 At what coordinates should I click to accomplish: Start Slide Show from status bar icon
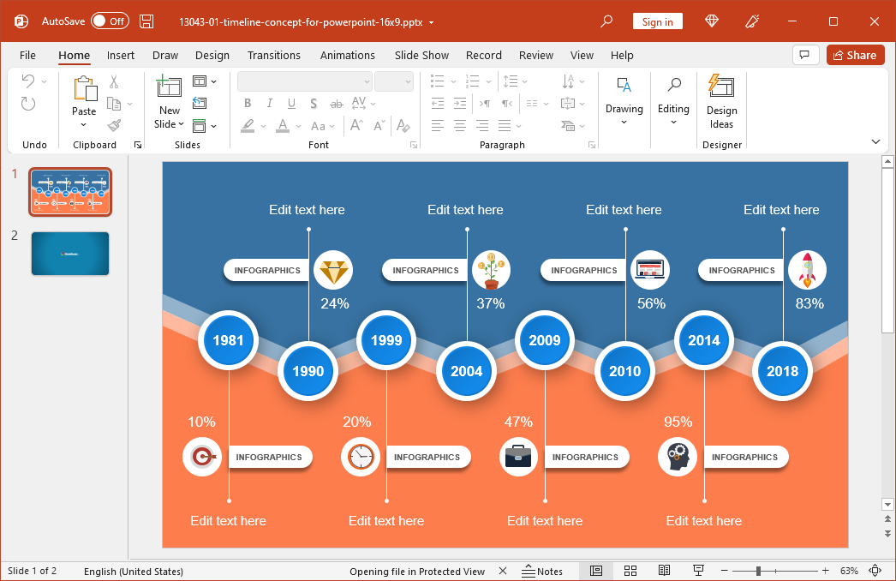(698, 571)
